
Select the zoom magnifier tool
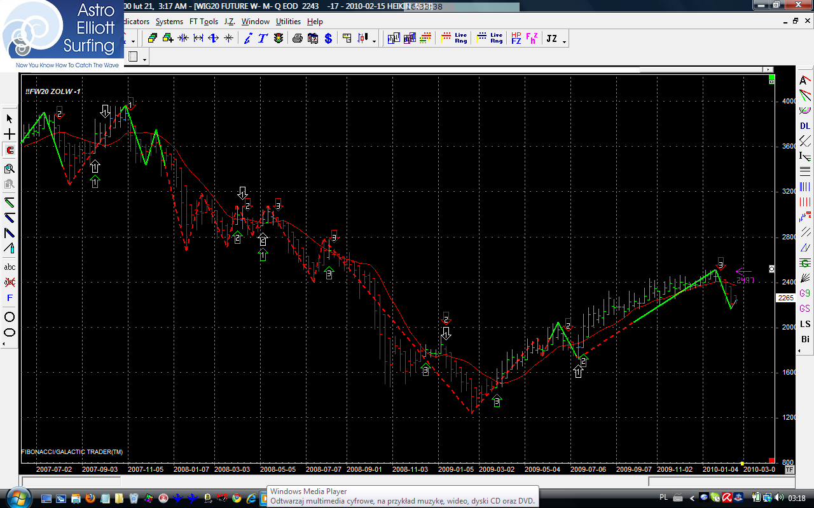click(x=10, y=169)
